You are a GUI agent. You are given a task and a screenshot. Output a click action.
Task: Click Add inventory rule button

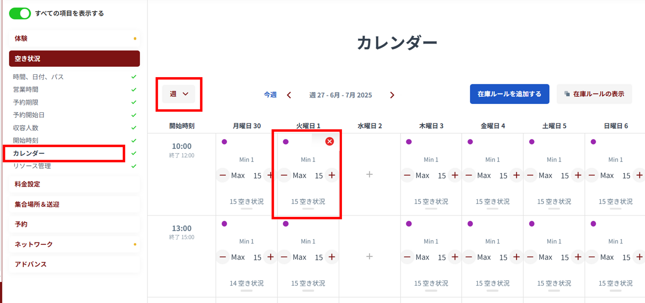509,94
